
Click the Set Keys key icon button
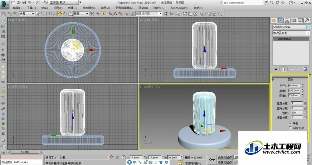(212, 160)
